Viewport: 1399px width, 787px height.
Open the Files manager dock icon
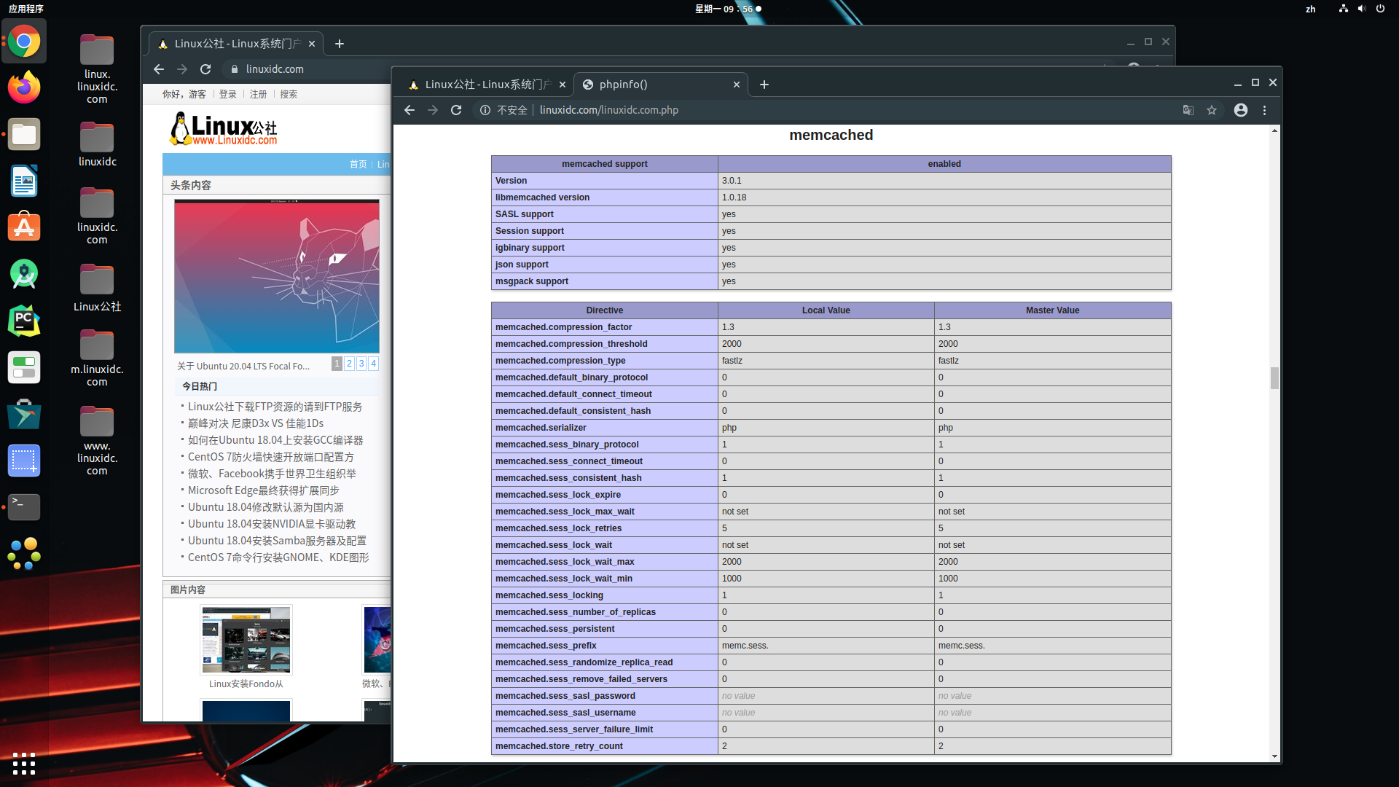24,134
